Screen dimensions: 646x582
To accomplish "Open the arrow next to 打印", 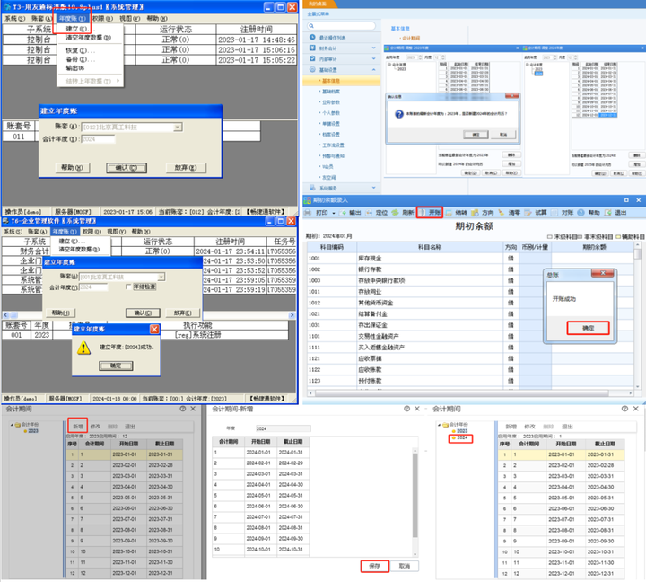I will click(334, 213).
